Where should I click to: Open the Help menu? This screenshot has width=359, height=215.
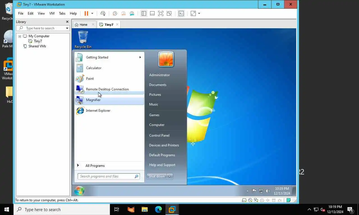click(x=73, y=13)
